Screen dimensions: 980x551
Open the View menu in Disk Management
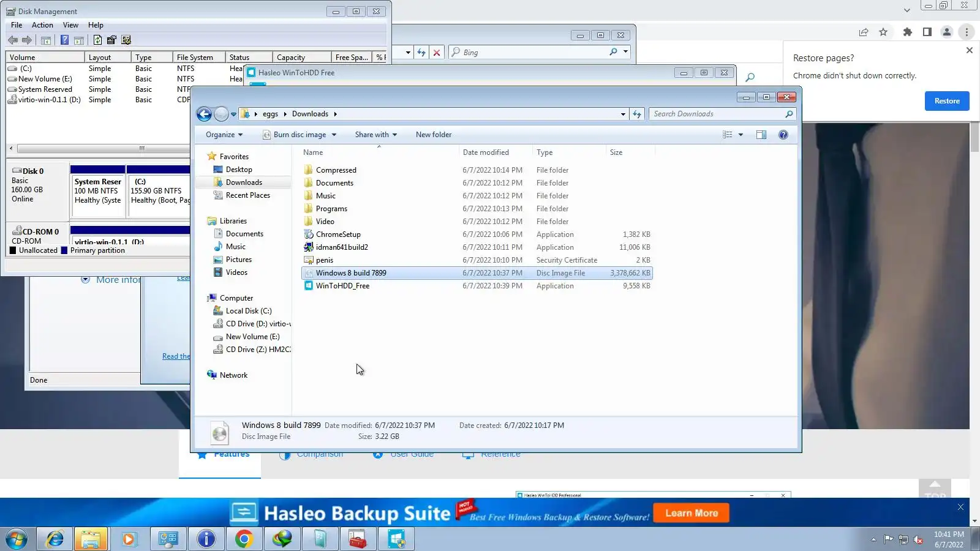point(70,25)
